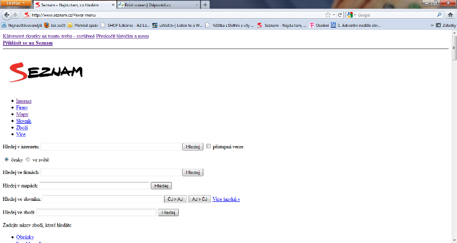457x243 pixels.
Task: Focus the Hledej v internetu input field
Action: point(111,147)
